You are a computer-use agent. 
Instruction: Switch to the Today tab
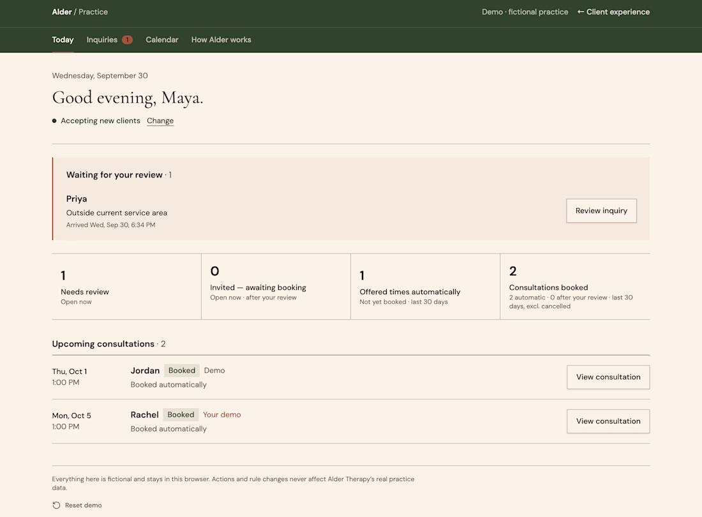63,40
